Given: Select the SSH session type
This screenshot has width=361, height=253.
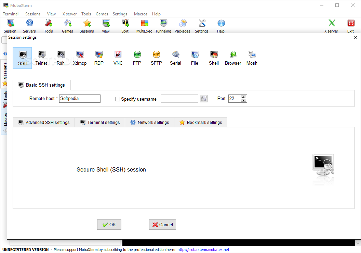Looking at the screenshot, I should point(22,58).
